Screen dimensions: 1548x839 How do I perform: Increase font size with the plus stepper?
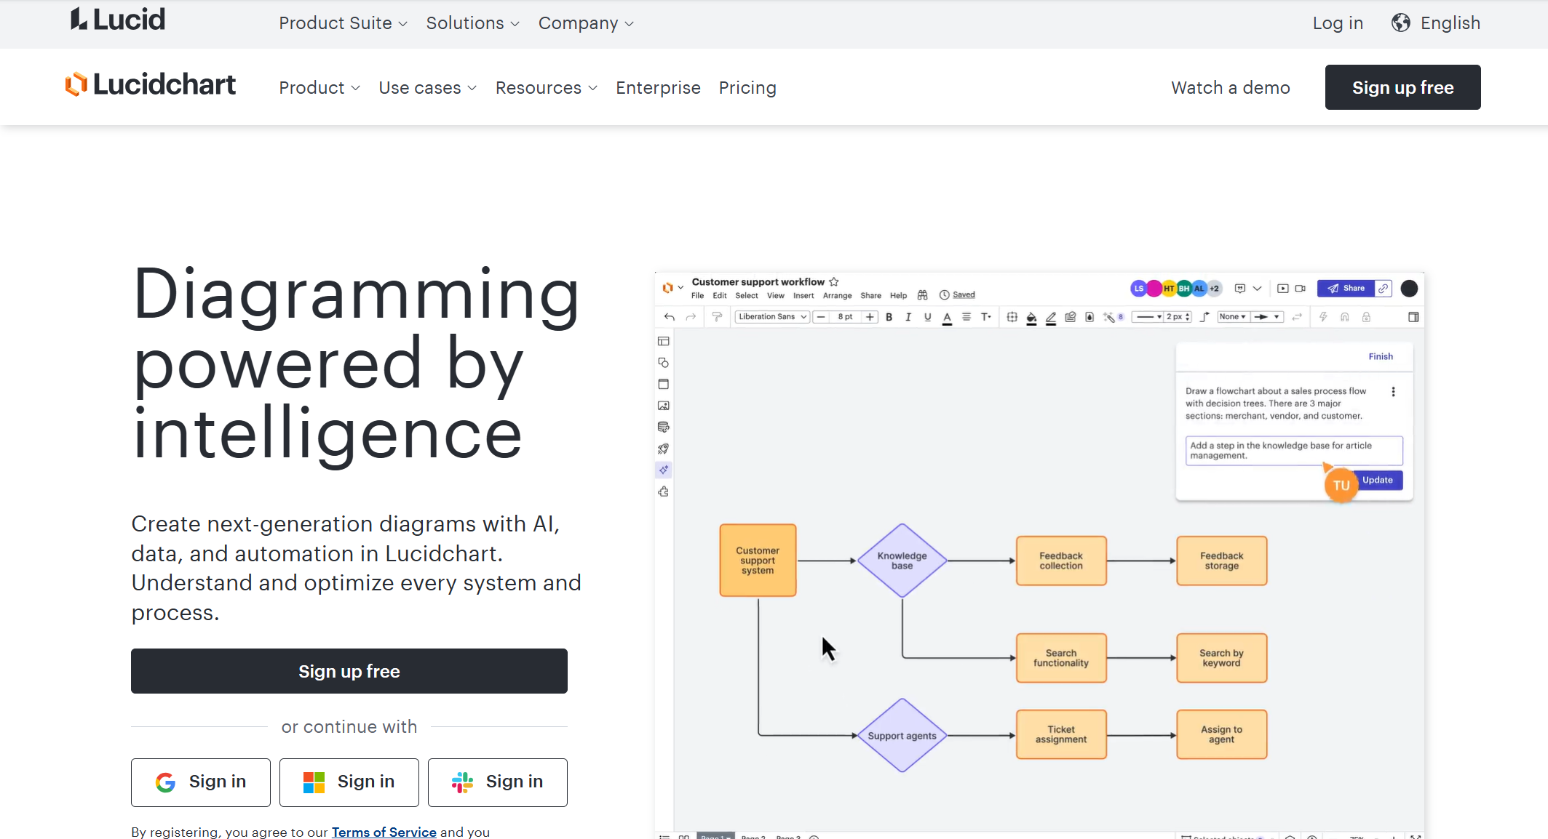click(869, 317)
